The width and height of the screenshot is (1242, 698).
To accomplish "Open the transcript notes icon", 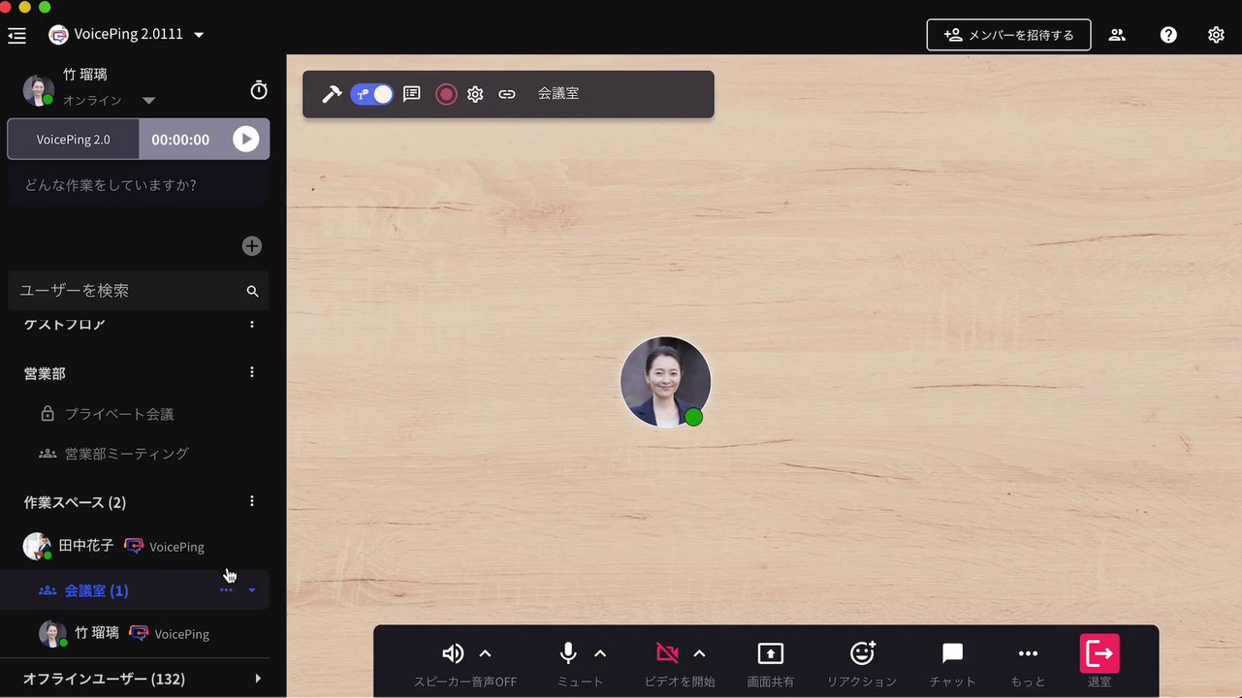I will point(412,94).
